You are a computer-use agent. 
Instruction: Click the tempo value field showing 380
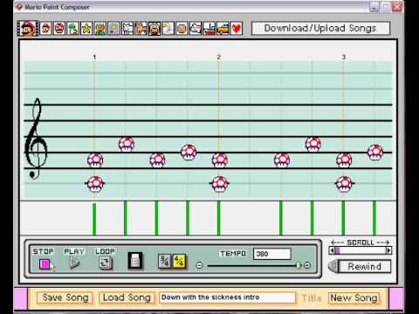click(272, 254)
